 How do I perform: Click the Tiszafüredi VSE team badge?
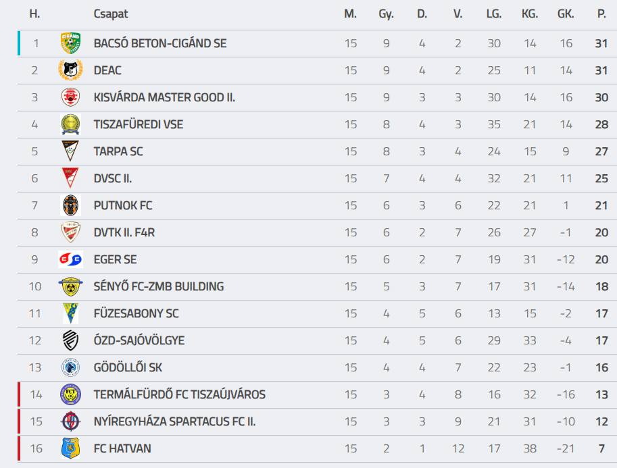(x=70, y=124)
